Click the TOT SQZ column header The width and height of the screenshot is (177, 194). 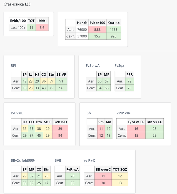(120, 169)
